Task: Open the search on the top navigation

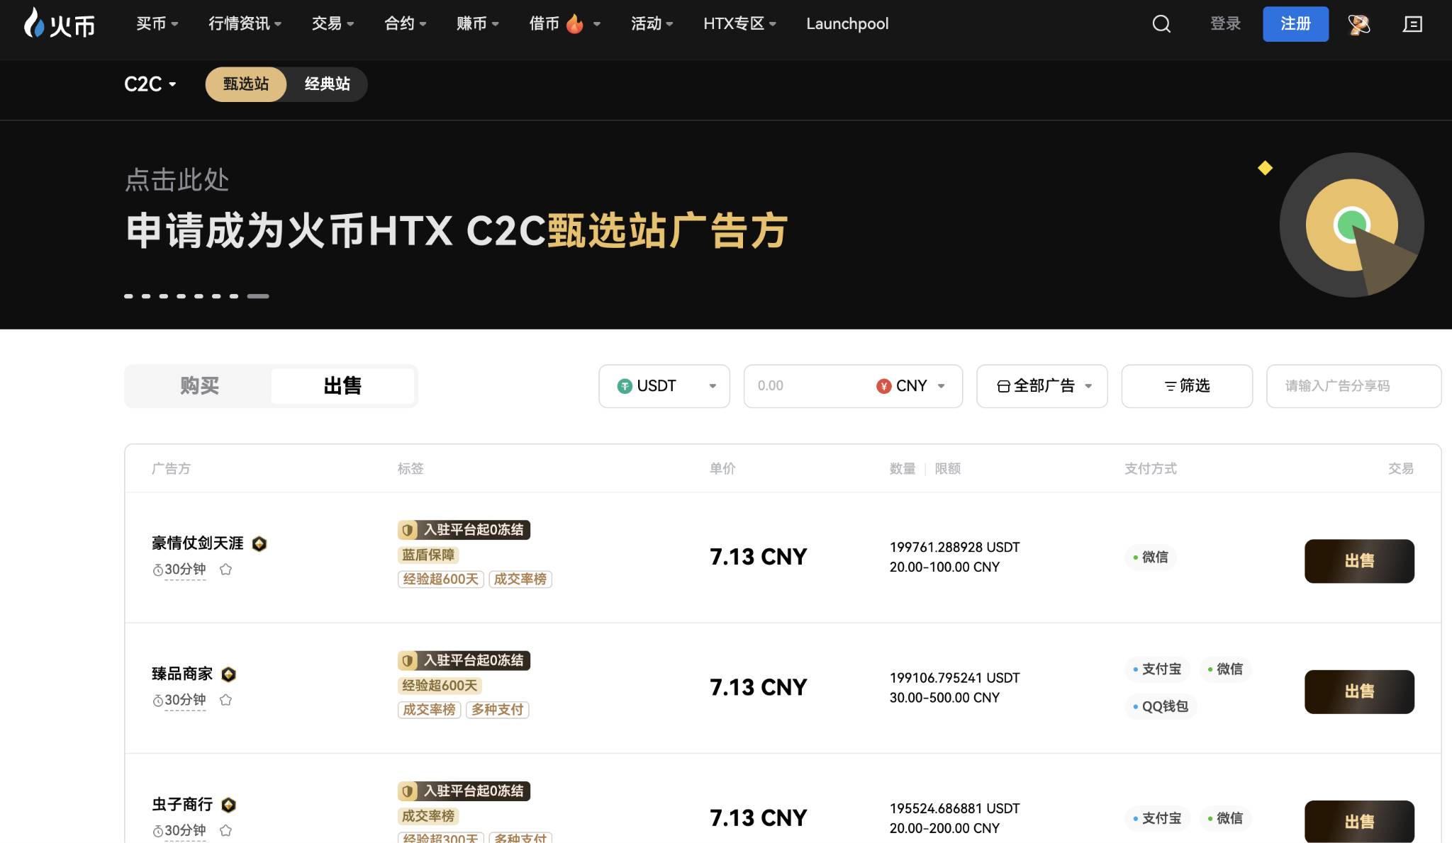Action: pyautogui.click(x=1161, y=23)
